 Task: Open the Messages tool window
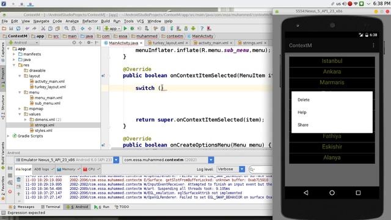(22, 207)
